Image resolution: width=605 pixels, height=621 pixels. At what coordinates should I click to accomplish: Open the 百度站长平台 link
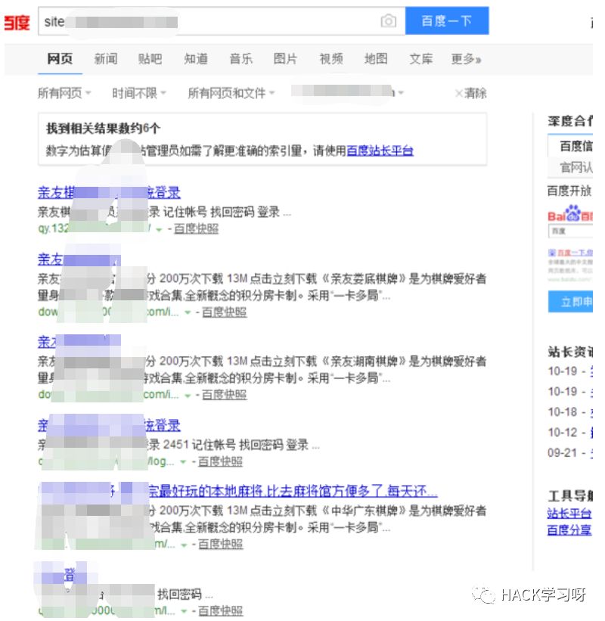(380, 151)
